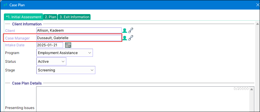Viewport: 260px width, 112px height.
Task: Click the Presenting Issues scrollbar up arrow
Action: pos(252,89)
